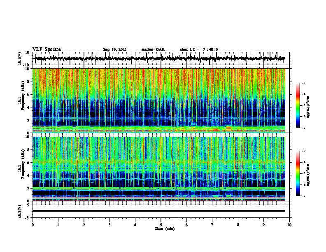Click the "VLF Spectra" plot title
326x252 pixels.
pos(47,49)
